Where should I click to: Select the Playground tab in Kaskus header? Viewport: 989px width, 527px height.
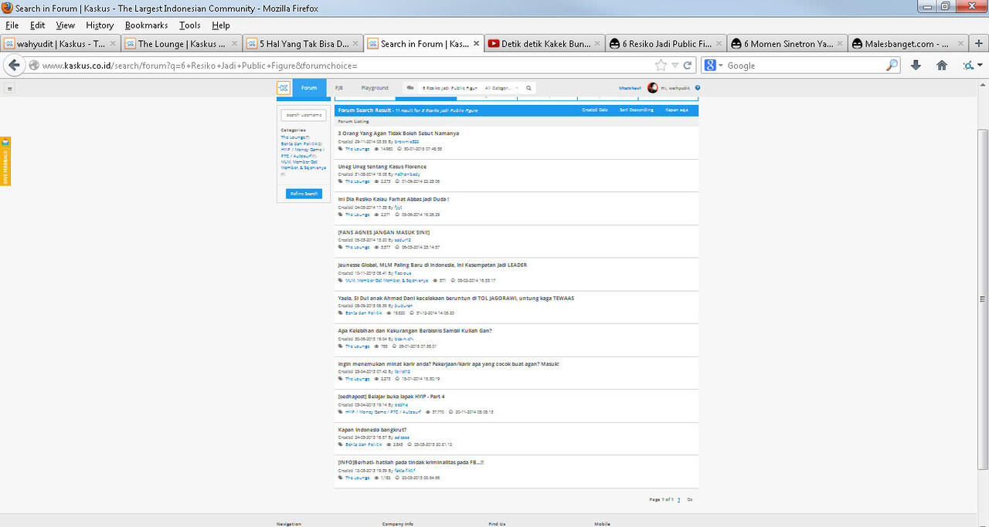[x=375, y=88]
